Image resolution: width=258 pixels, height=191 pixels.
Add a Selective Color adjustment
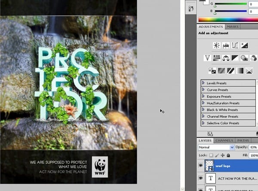(x=249, y=71)
